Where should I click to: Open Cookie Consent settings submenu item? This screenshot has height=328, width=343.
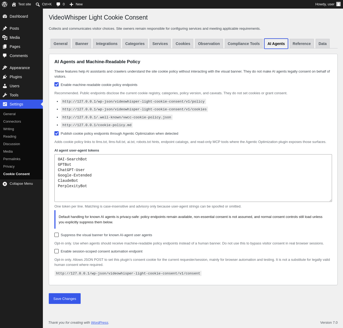tap(16, 174)
